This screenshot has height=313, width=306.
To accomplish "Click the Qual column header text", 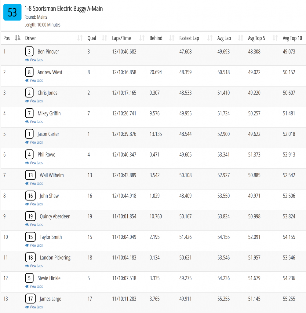I will click(92, 38).
